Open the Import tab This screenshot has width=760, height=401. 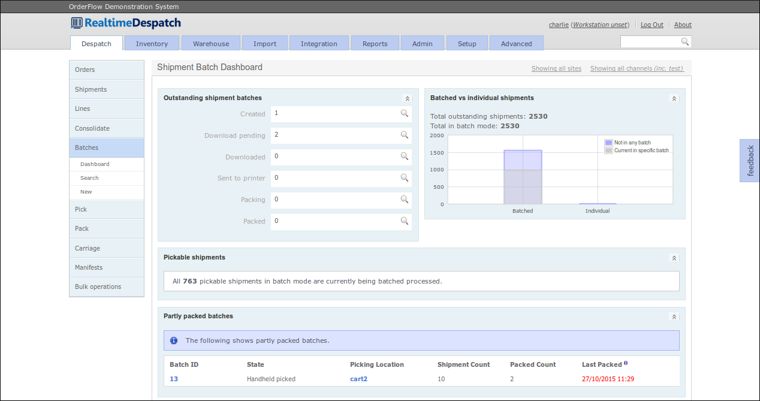(x=265, y=43)
